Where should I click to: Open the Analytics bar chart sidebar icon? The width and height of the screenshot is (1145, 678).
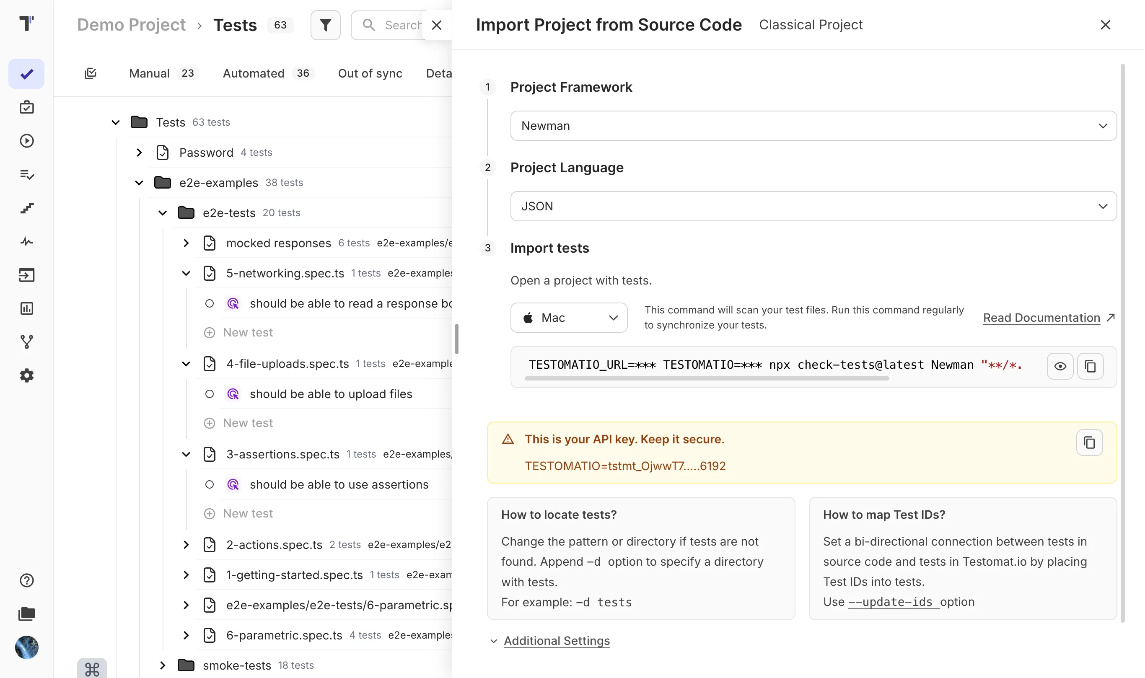[26, 308]
